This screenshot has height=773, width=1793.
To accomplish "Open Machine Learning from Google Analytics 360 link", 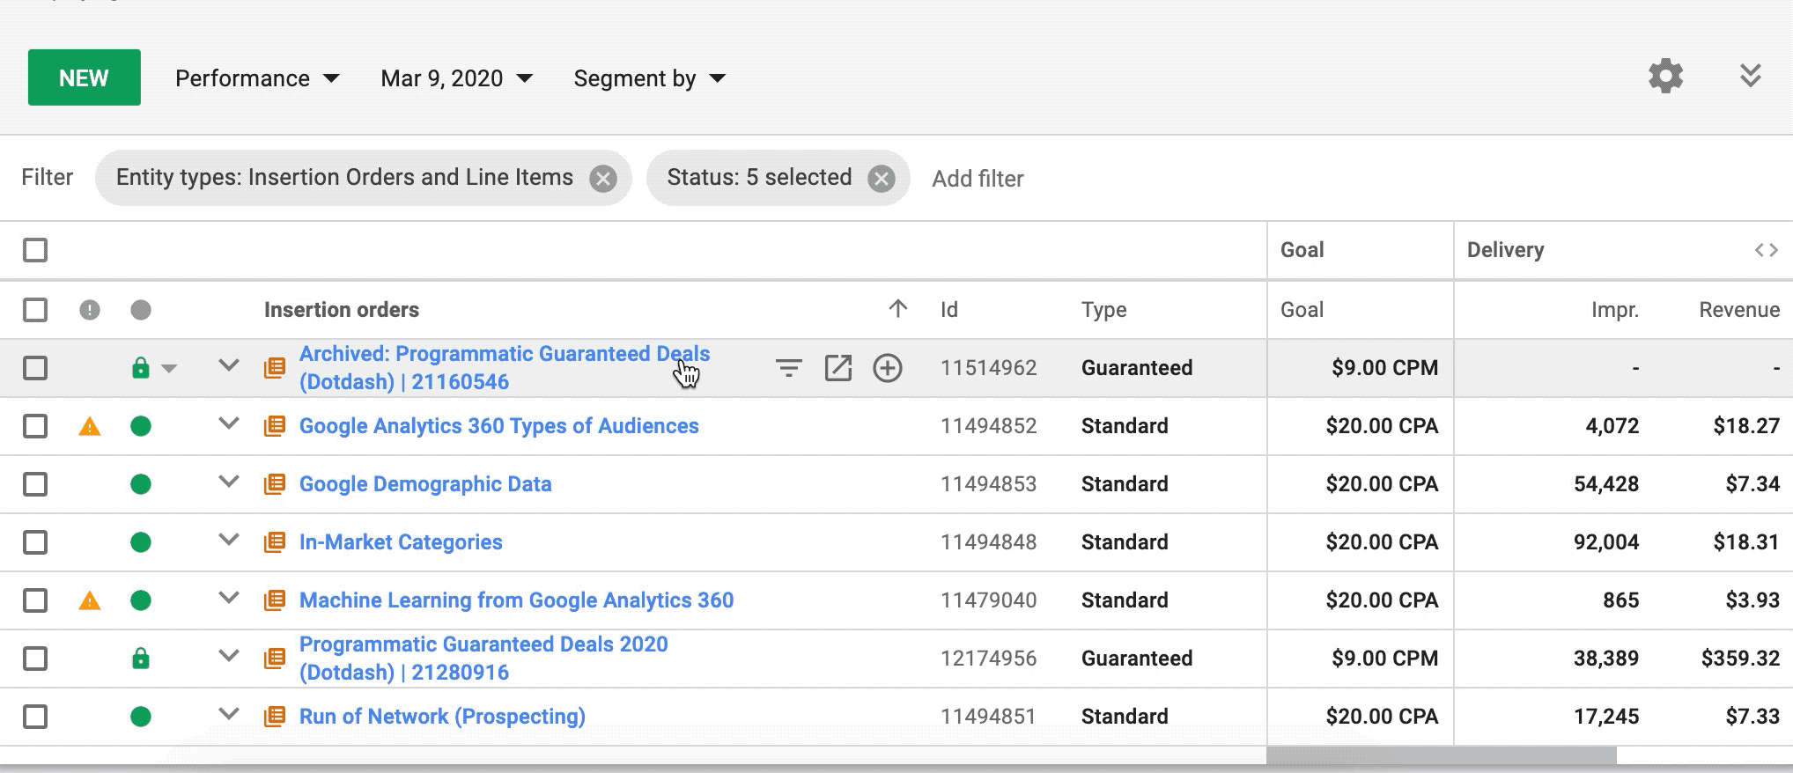I will pos(516,600).
